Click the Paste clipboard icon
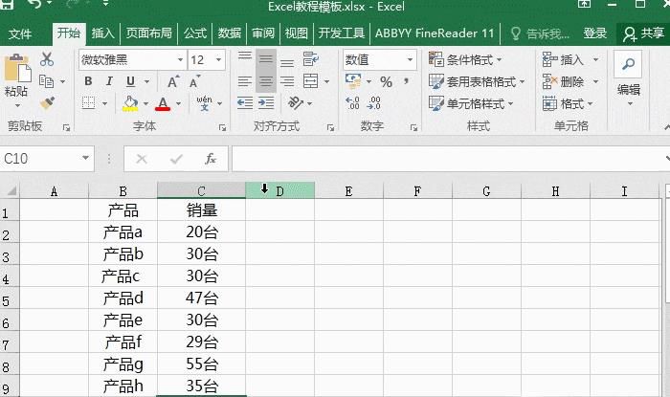The height and width of the screenshot is (397, 670). (x=17, y=68)
